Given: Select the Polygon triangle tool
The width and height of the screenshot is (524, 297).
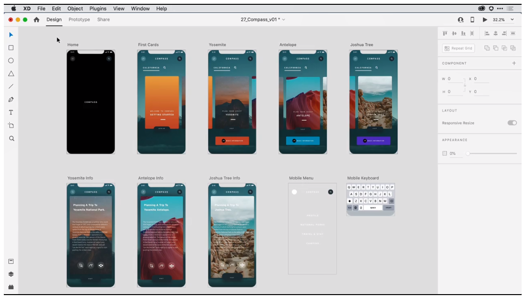Looking at the screenshot, I should click(x=11, y=73).
